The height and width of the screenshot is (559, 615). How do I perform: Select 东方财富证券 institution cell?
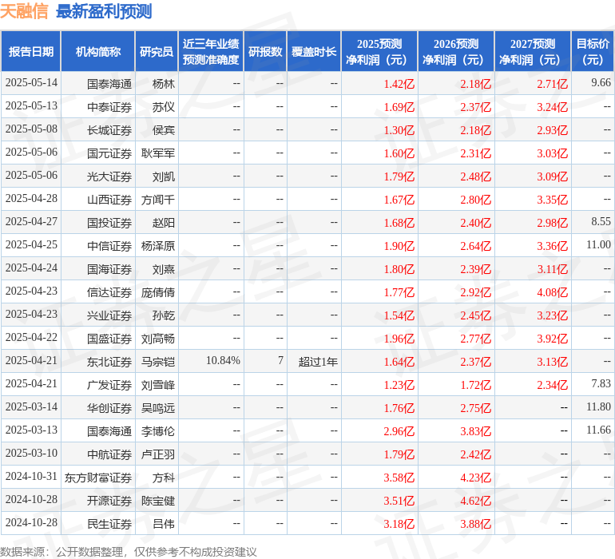click(98, 478)
